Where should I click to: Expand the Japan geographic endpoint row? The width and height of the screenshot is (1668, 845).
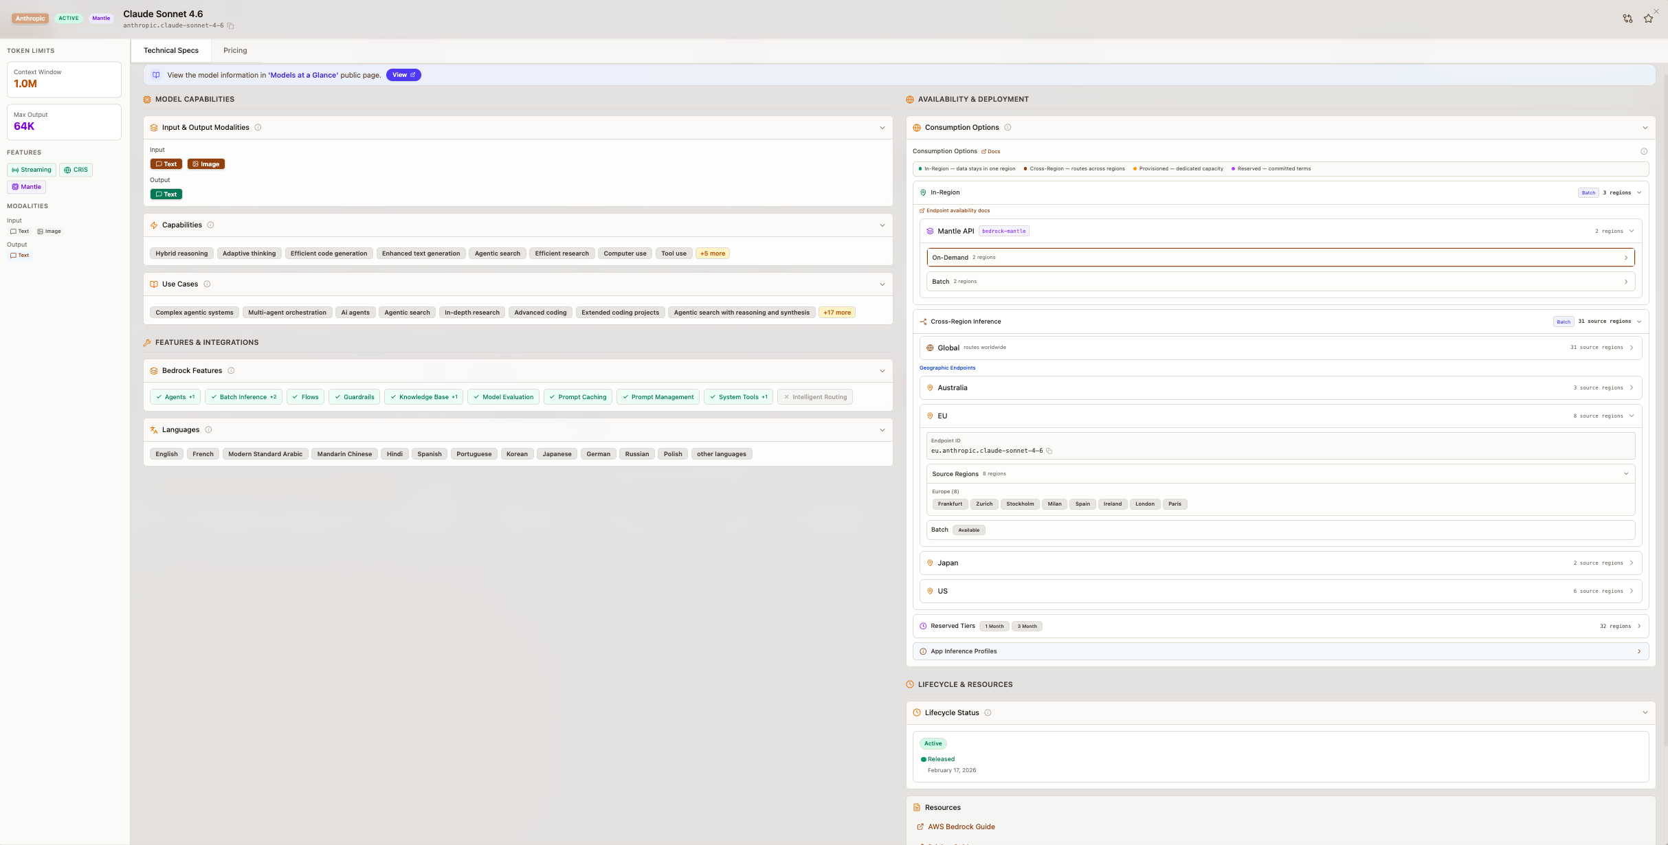tap(1280, 563)
